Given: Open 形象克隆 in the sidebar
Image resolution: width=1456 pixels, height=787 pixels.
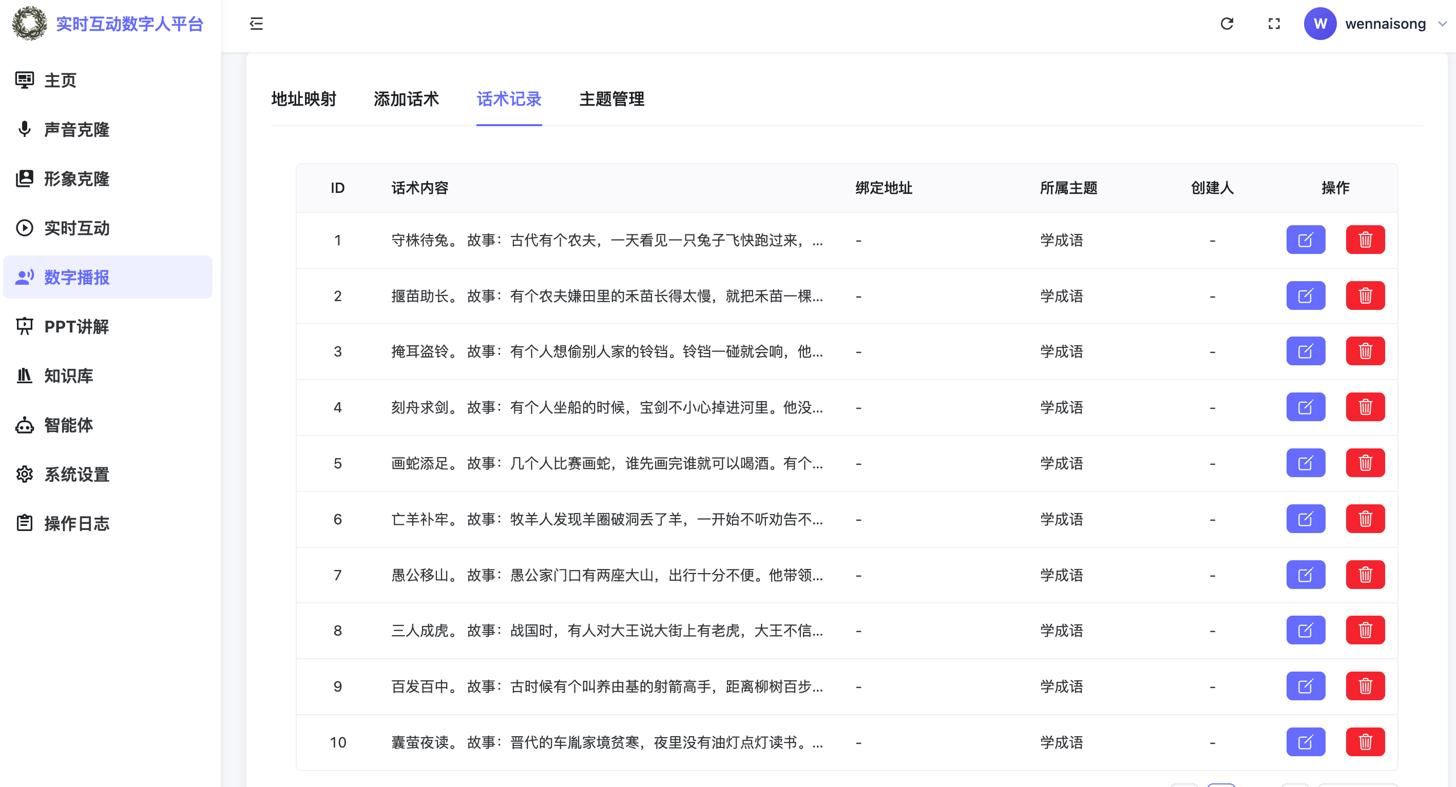Looking at the screenshot, I should coord(108,179).
